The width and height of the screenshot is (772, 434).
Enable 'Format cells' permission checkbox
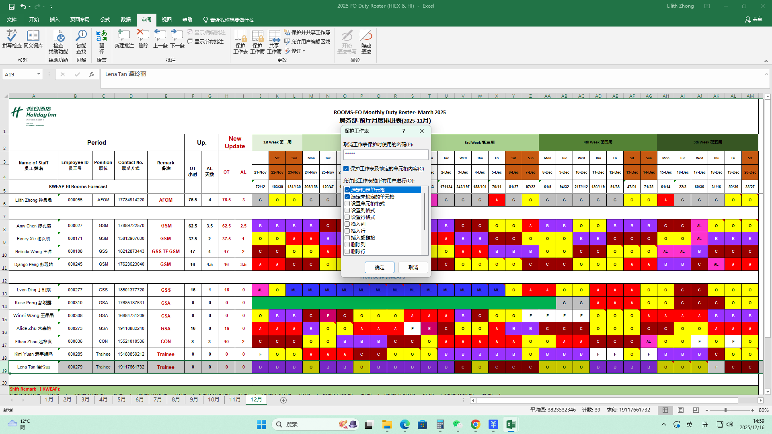tap(347, 204)
